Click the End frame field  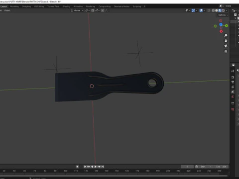222,167
